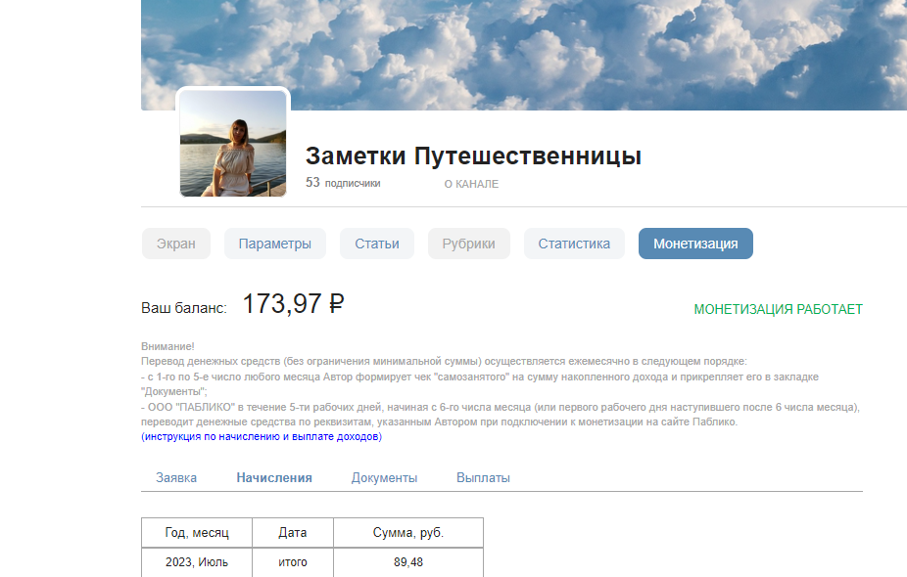
Task: Open the Экран section
Action: tap(176, 244)
